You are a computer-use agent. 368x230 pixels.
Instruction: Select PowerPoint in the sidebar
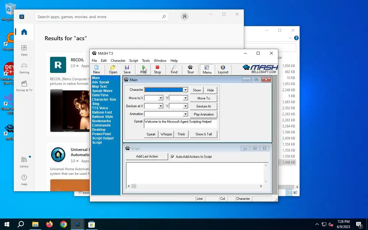[x=101, y=134]
